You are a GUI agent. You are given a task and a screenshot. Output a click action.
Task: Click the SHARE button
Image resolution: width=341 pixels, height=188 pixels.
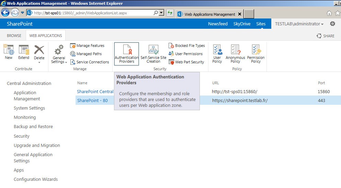(326, 36)
